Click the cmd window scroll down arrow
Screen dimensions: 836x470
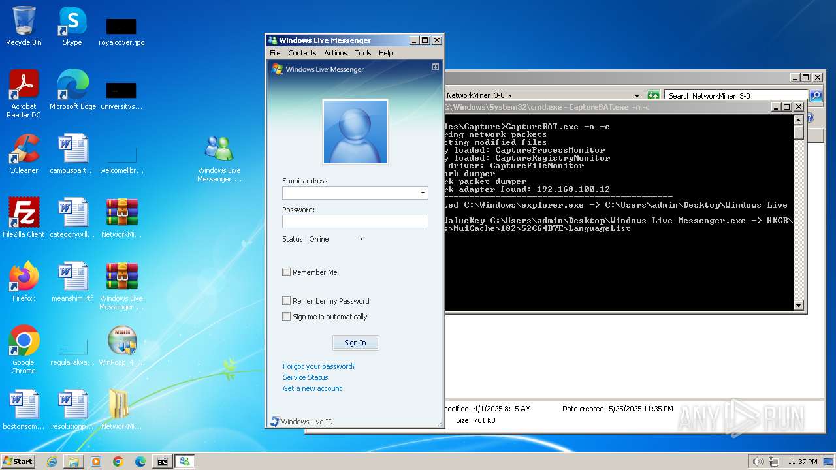(x=798, y=305)
